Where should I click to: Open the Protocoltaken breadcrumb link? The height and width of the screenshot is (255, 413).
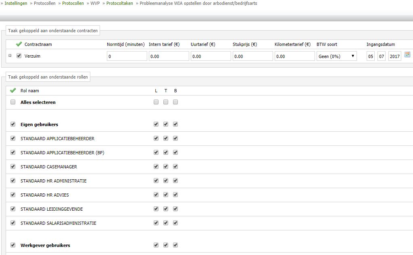pyautogui.click(x=119, y=3)
